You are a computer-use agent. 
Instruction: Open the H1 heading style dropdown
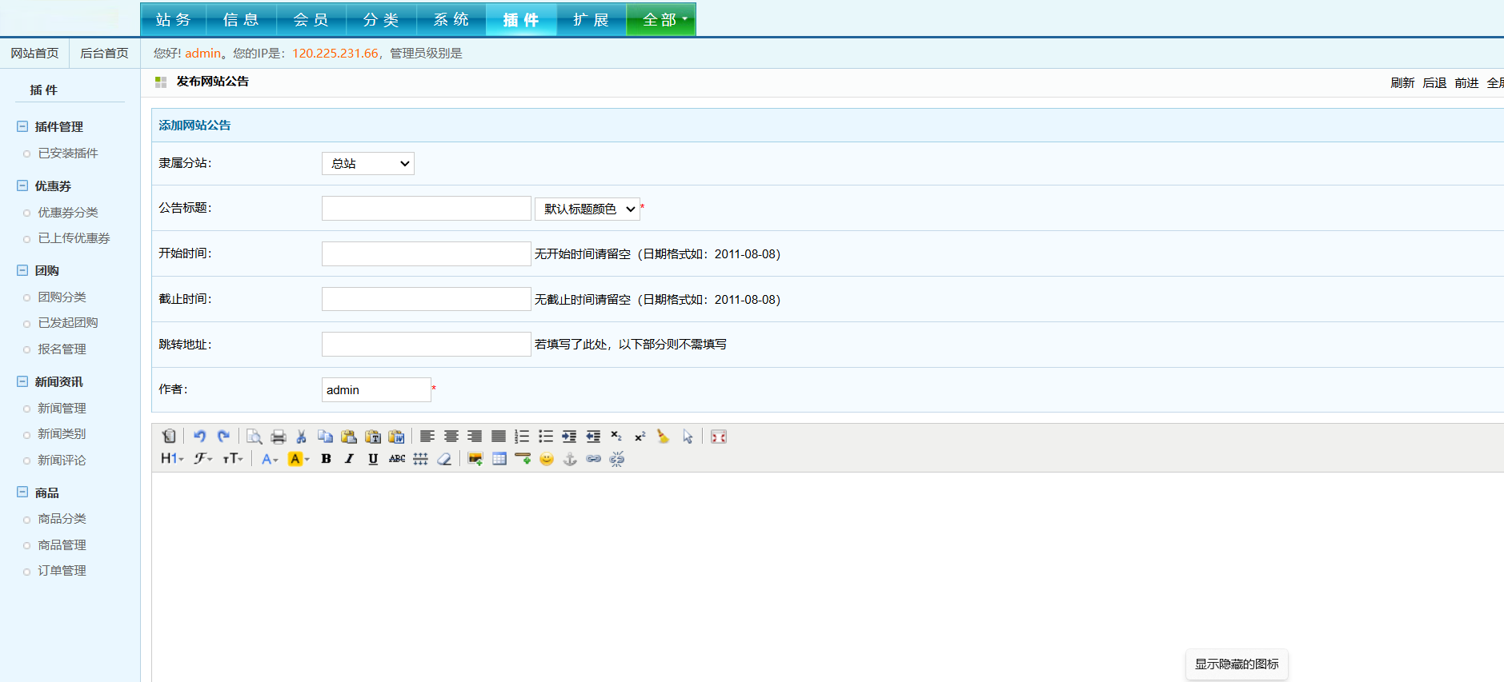pos(172,459)
